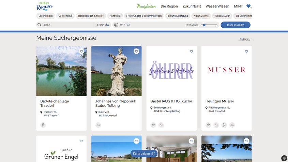Viewport: 288px width, 162px height.
Task: Adjust the 20 km Umkreis slider
Action: [x=209, y=25]
